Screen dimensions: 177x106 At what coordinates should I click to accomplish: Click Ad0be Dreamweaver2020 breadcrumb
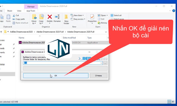click(x=21, y=32)
